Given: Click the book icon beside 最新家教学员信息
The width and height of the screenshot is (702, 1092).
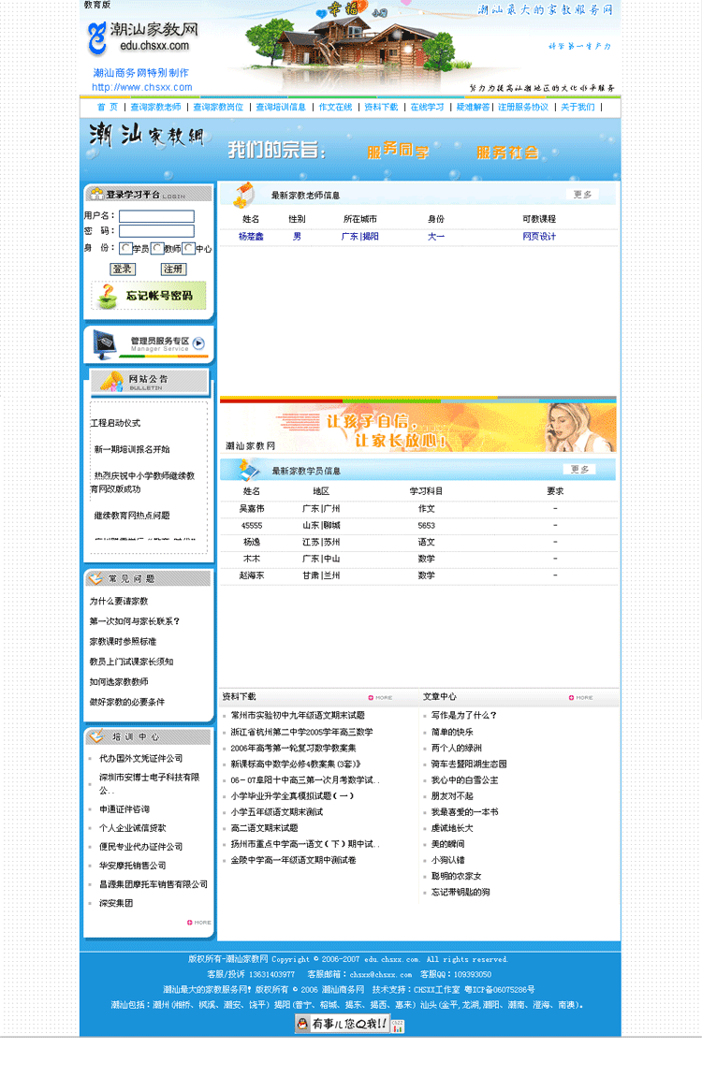Looking at the screenshot, I should click(x=246, y=469).
